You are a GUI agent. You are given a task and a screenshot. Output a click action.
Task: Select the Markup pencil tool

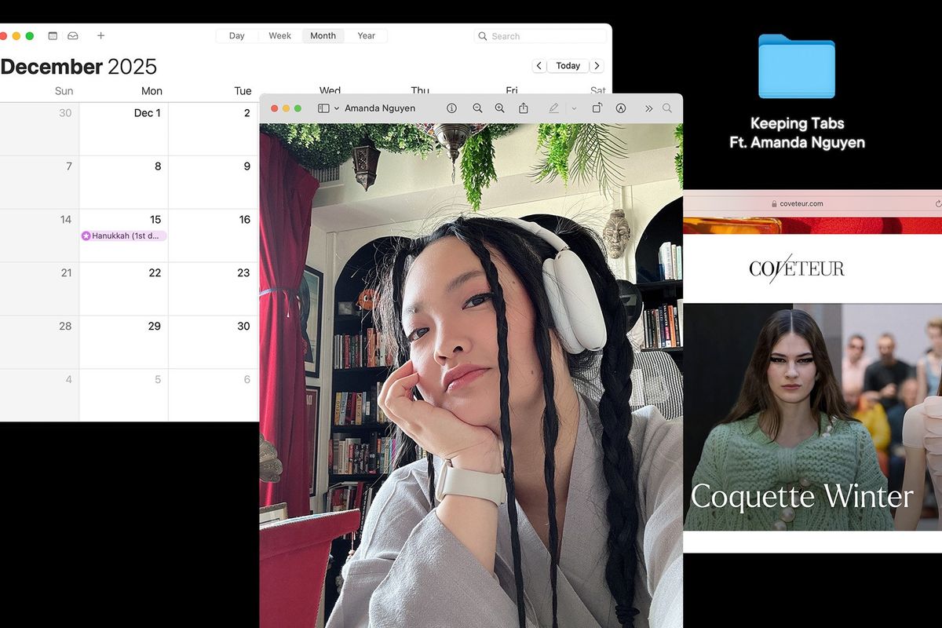pos(553,108)
